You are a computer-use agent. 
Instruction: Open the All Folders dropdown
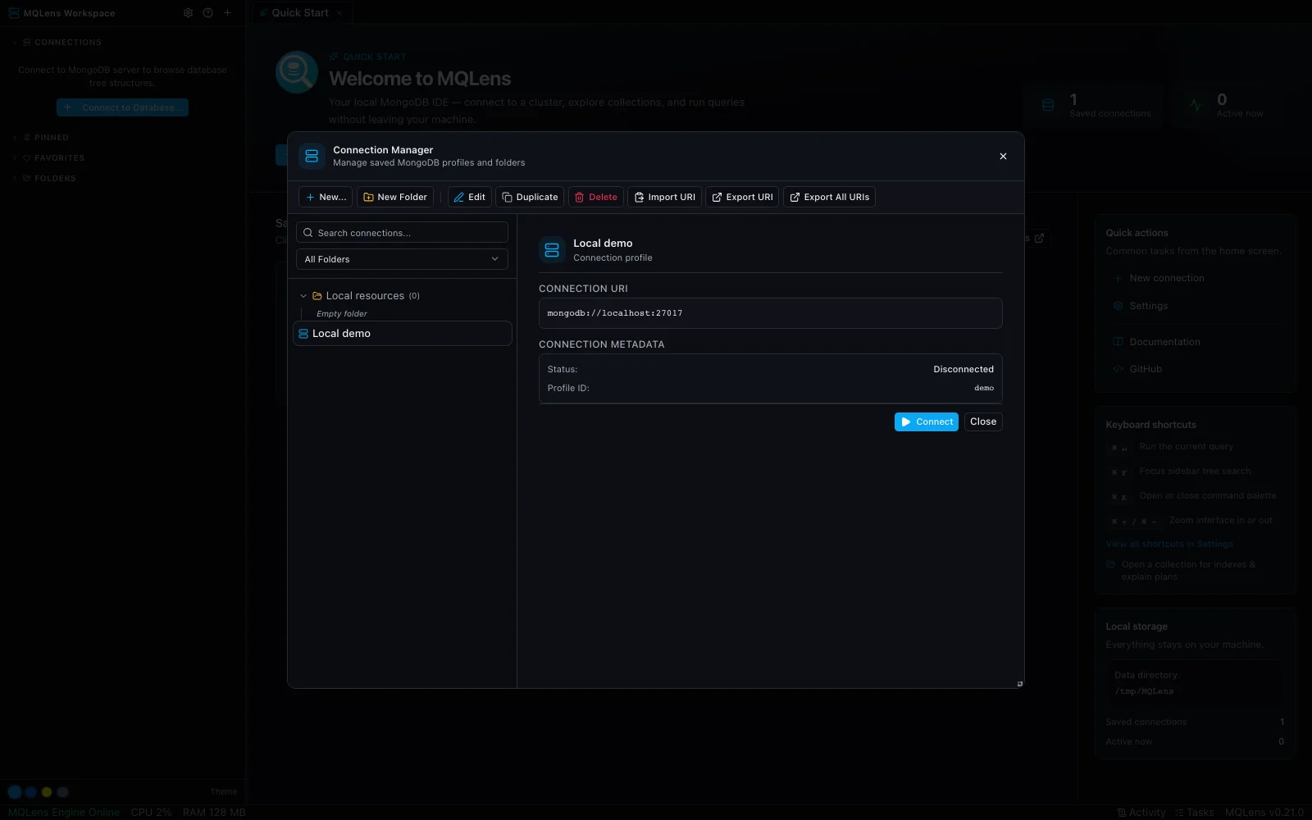click(x=402, y=259)
